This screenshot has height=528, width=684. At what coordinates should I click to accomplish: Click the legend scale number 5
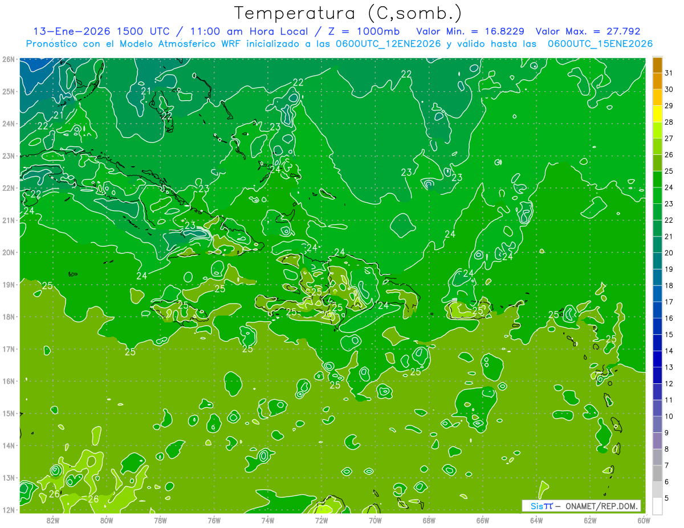point(667,498)
